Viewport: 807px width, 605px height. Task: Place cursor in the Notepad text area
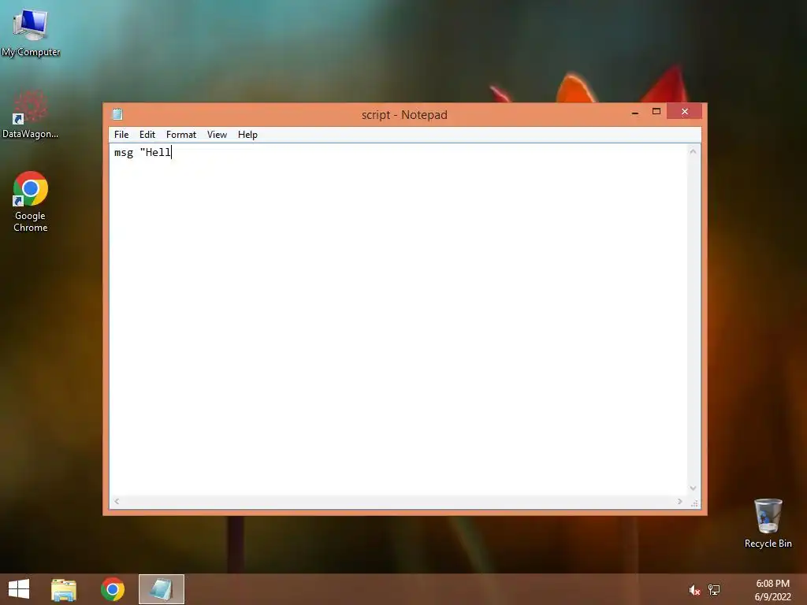[398, 320]
